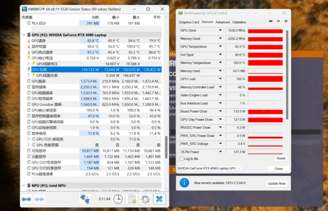Screen dimensions: 328x211
Task: Open the NVIDIA GeForce RTX 4080 Laptop GPU selector
Action: point(209,168)
